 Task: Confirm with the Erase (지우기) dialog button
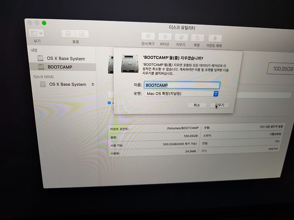coord(219,105)
